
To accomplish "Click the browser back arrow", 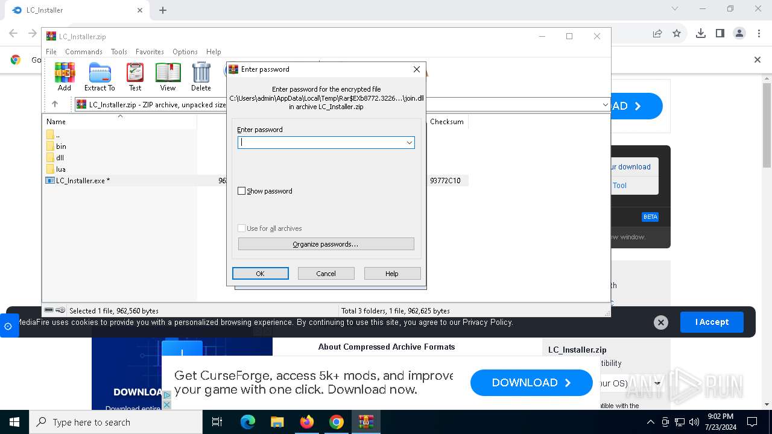I will tap(13, 34).
